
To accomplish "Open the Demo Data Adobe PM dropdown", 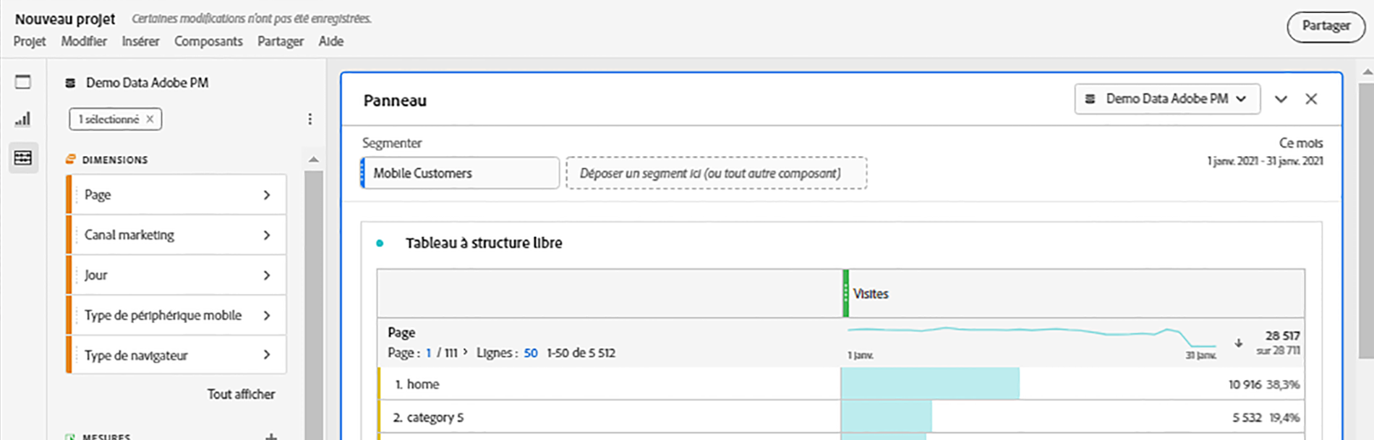I will coord(1166,99).
